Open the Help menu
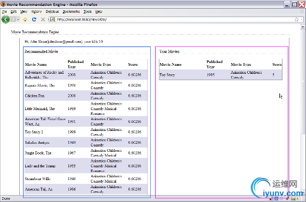Screen dimensions: 306x202 click(99, 12)
